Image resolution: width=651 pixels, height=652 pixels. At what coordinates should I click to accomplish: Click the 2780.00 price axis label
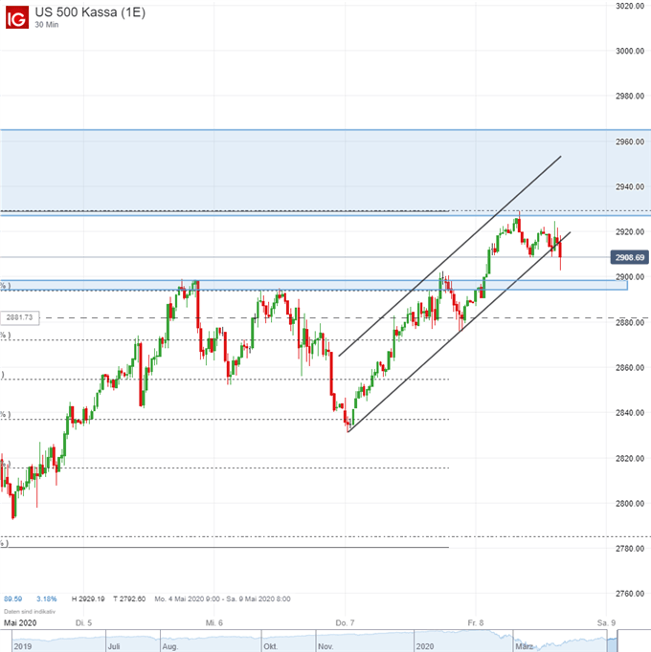click(630, 549)
